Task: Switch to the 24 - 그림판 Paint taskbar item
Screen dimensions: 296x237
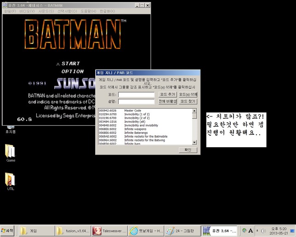Action: pyautogui.click(x=182, y=231)
